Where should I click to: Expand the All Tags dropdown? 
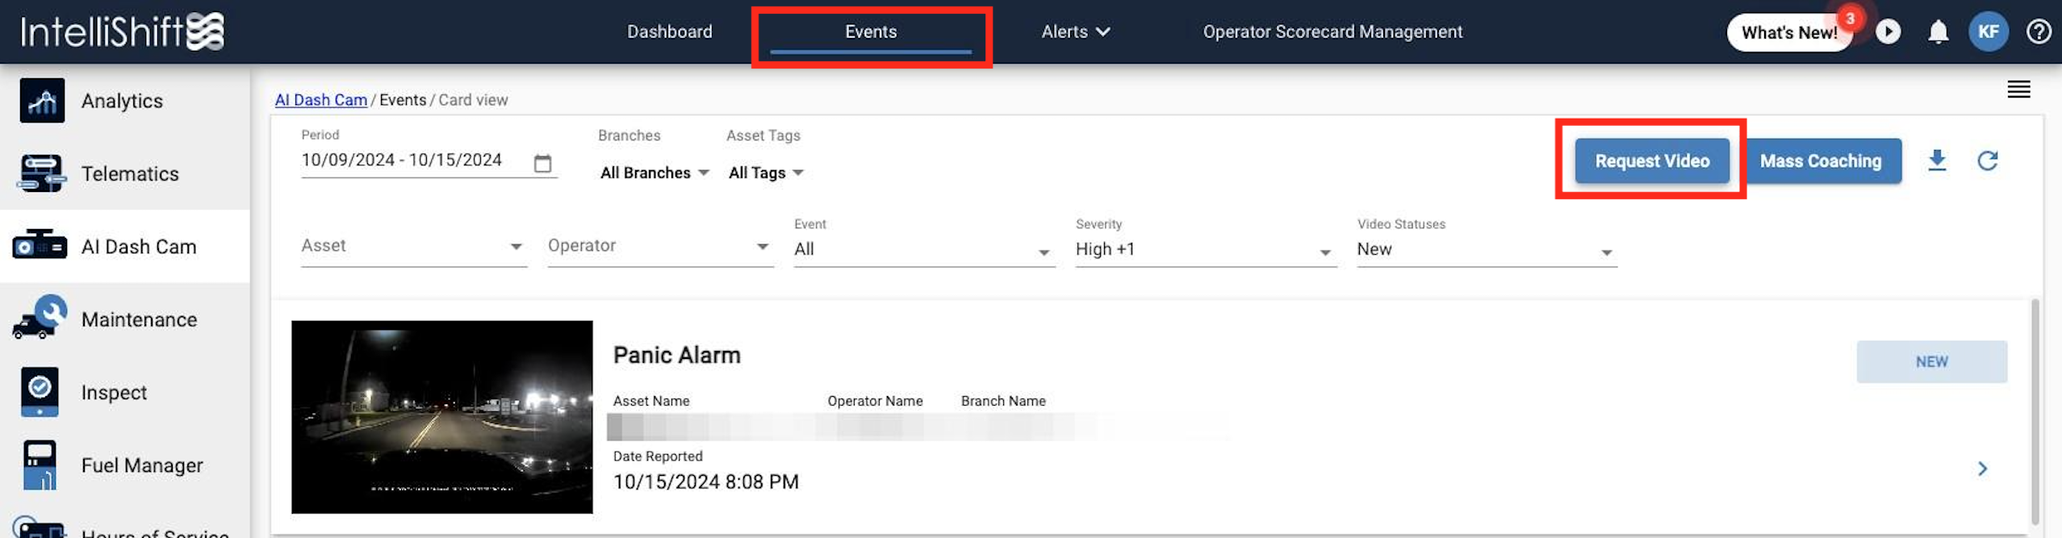click(766, 173)
